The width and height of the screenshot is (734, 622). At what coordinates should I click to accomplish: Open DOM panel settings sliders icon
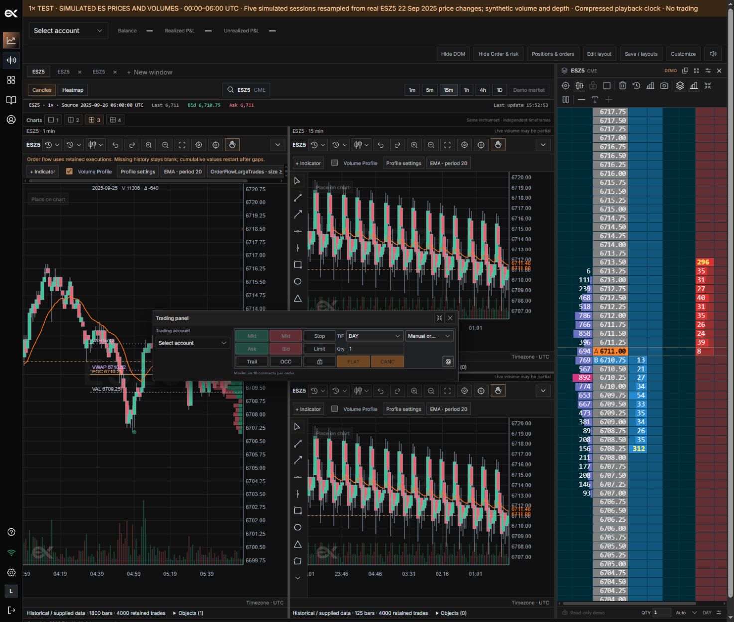point(708,71)
